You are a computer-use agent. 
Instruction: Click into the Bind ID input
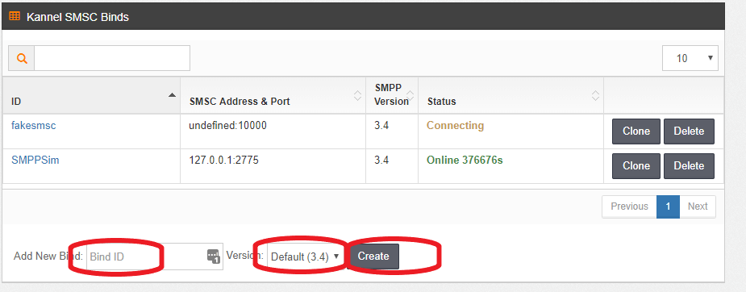pos(155,257)
